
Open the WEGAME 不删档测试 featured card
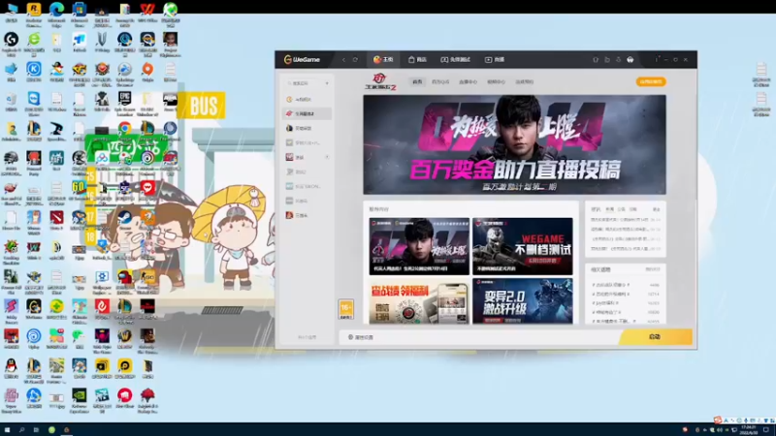click(x=523, y=246)
